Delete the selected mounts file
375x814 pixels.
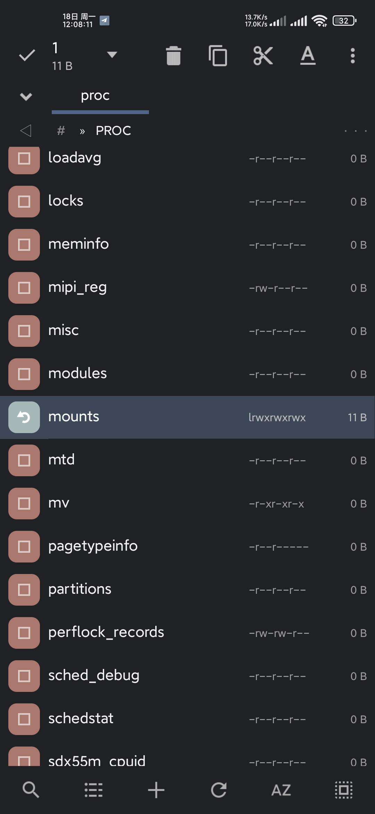(174, 56)
